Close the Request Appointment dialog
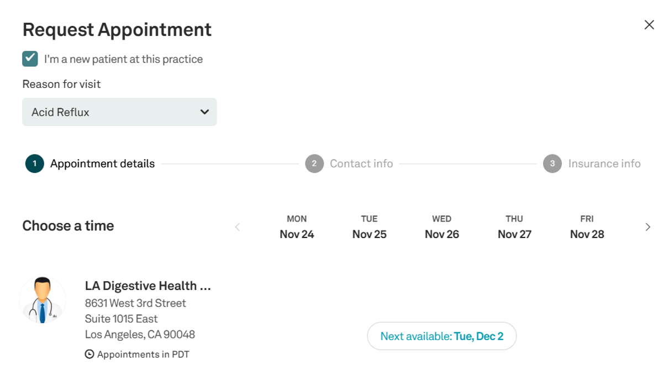 pos(649,25)
